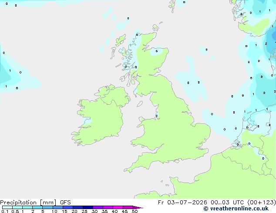Click the "Precipitation [mm]" title text
This screenshot has width=276, height=213.
pyautogui.click(x=28, y=203)
